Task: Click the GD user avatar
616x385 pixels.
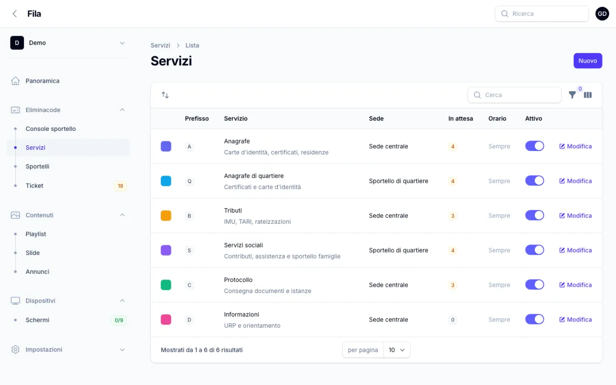Action: [602, 14]
